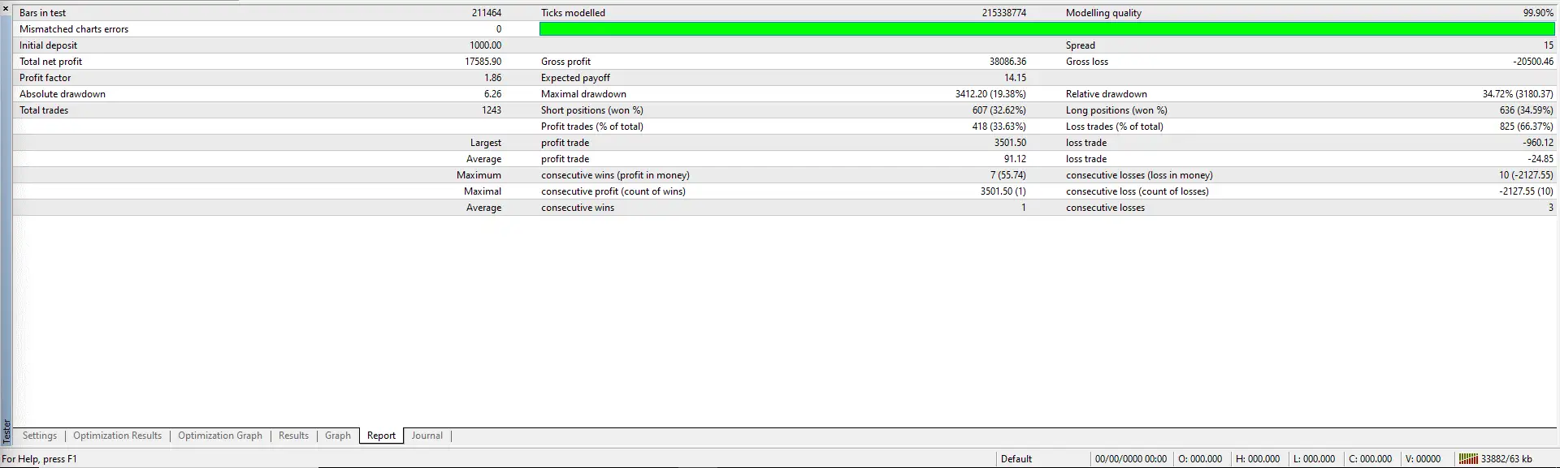Image resolution: width=1560 pixels, height=468 pixels.
Task: Close the Tester panel with the X
Action: pos(6,8)
